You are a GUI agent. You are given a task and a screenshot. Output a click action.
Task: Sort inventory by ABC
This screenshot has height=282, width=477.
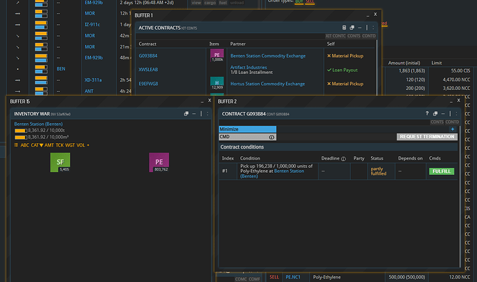point(25,145)
